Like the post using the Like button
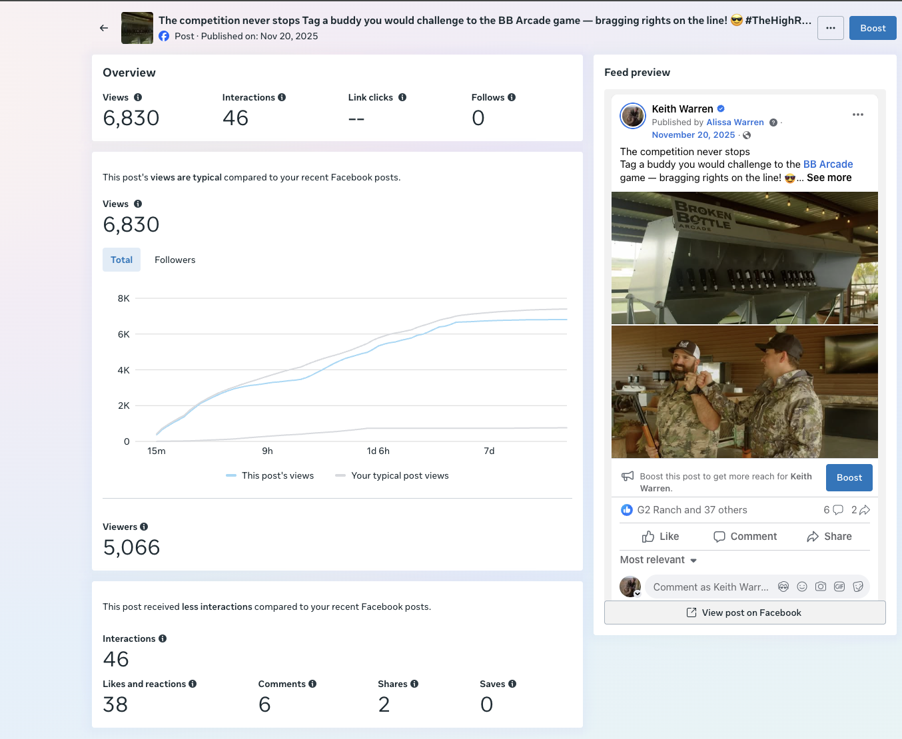 [660, 537]
